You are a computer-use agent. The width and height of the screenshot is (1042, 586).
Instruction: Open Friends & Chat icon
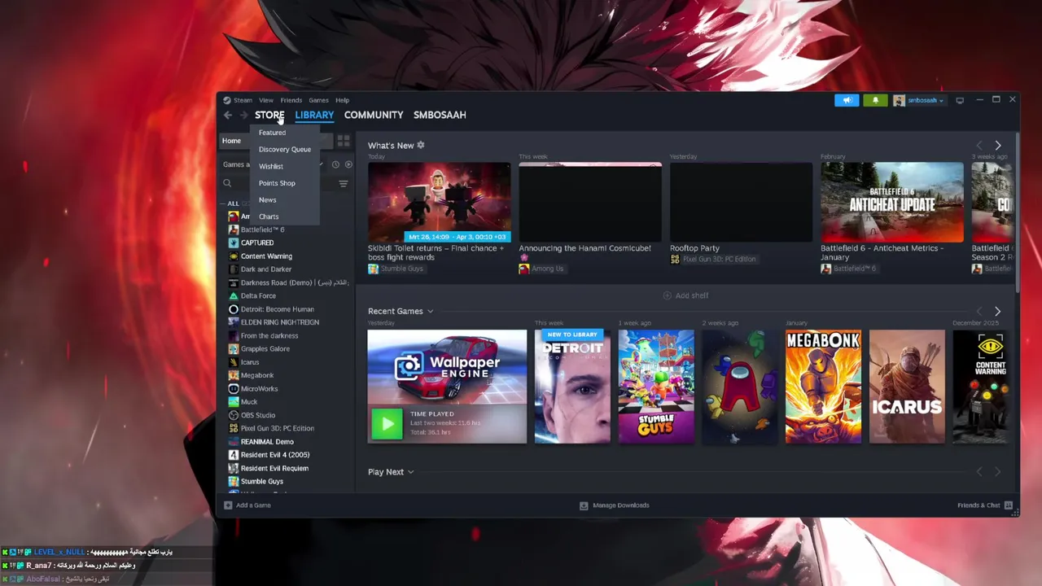[x=1009, y=505]
